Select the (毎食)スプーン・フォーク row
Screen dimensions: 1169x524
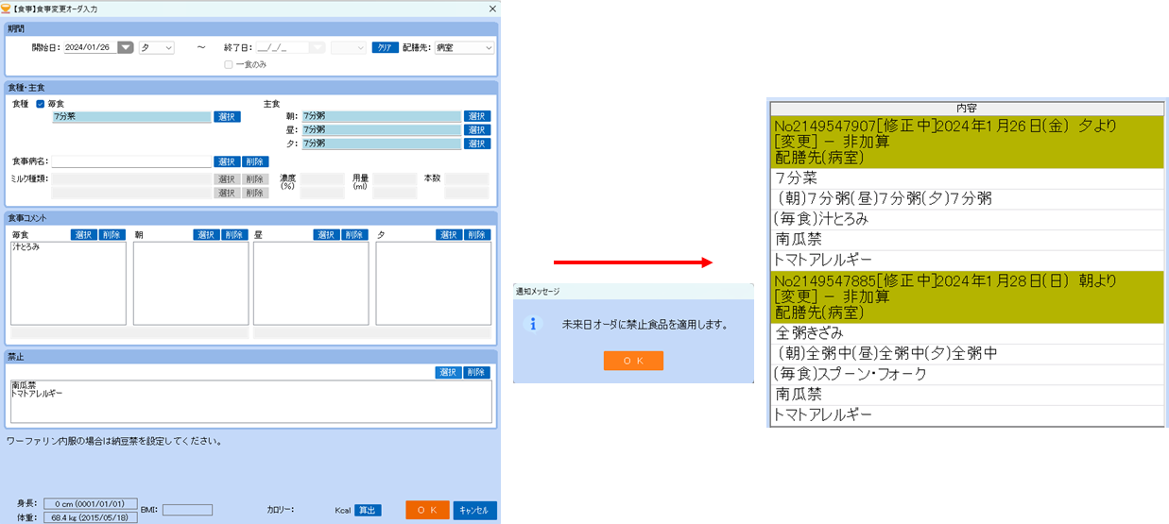(x=967, y=375)
